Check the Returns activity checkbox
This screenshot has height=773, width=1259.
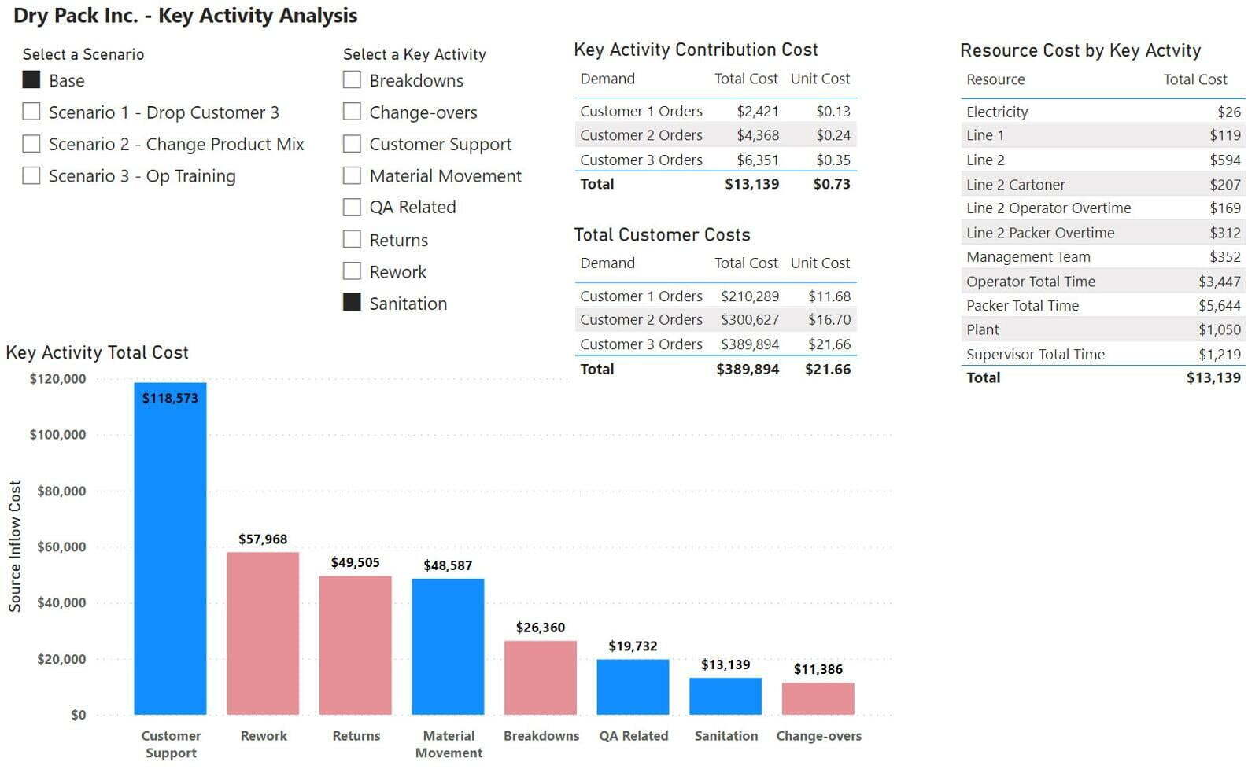352,239
